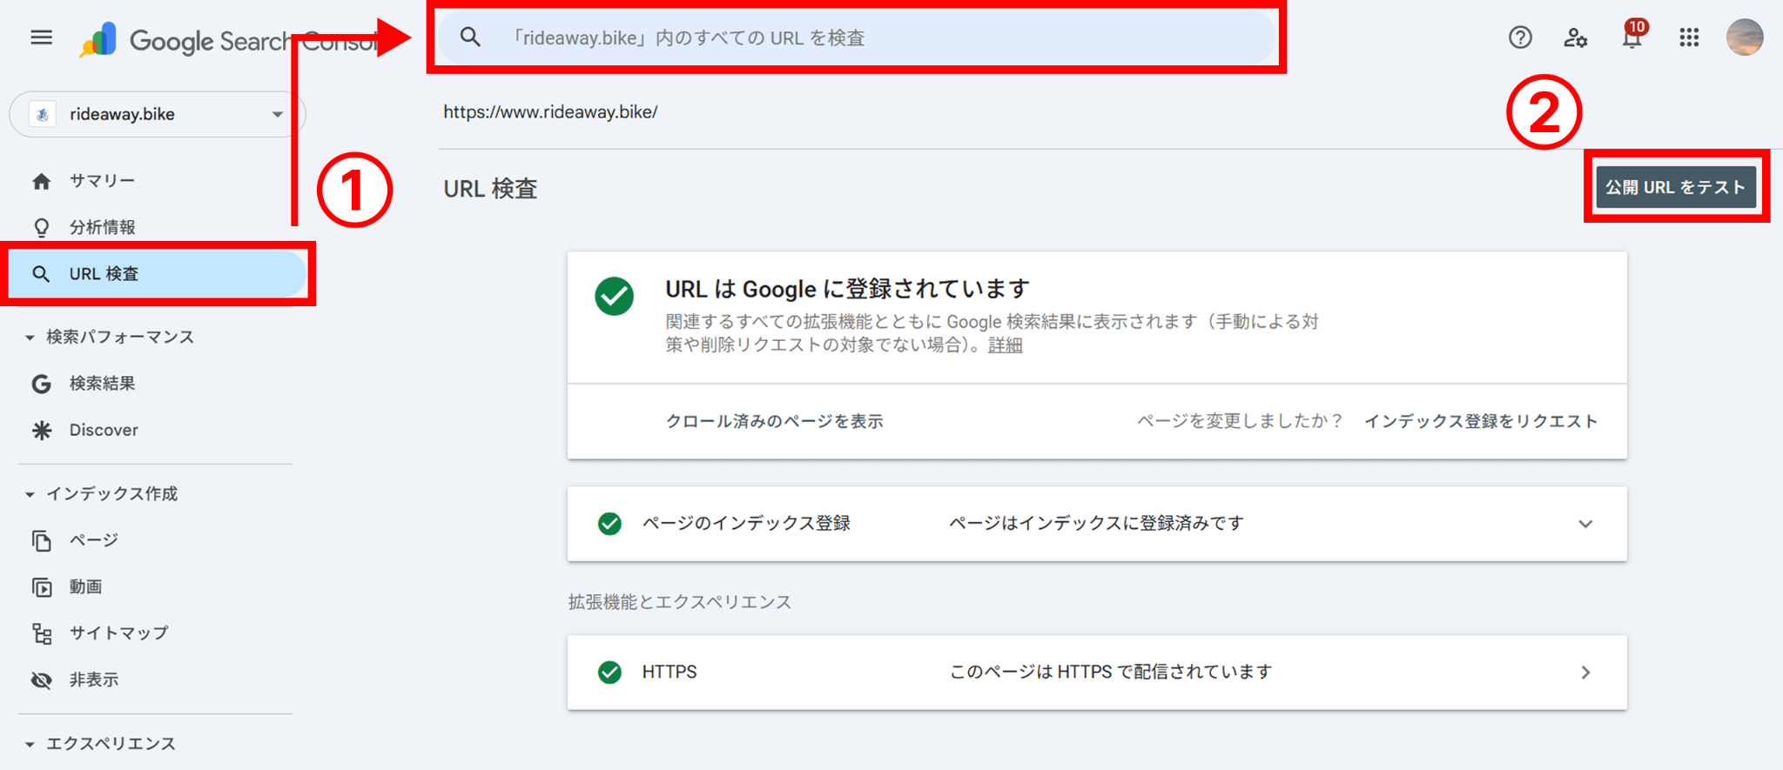Collapse the インデックス作成 section
1783x770 pixels.
30,494
